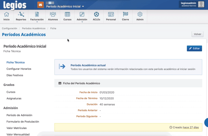
Task: Open Período de Admisión sidebar link
Action: point(19,115)
